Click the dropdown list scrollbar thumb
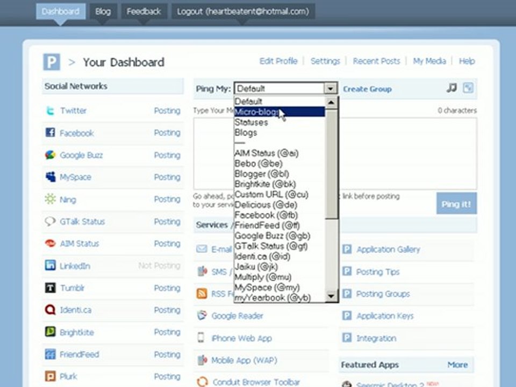This screenshot has width=516, height=387. [332, 163]
